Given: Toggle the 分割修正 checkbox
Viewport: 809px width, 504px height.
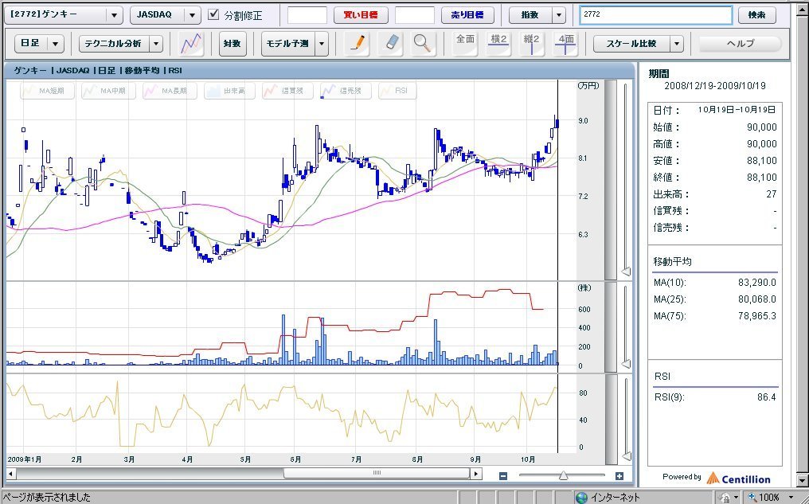Looking at the screenshot, I should (x=213, y=15).
